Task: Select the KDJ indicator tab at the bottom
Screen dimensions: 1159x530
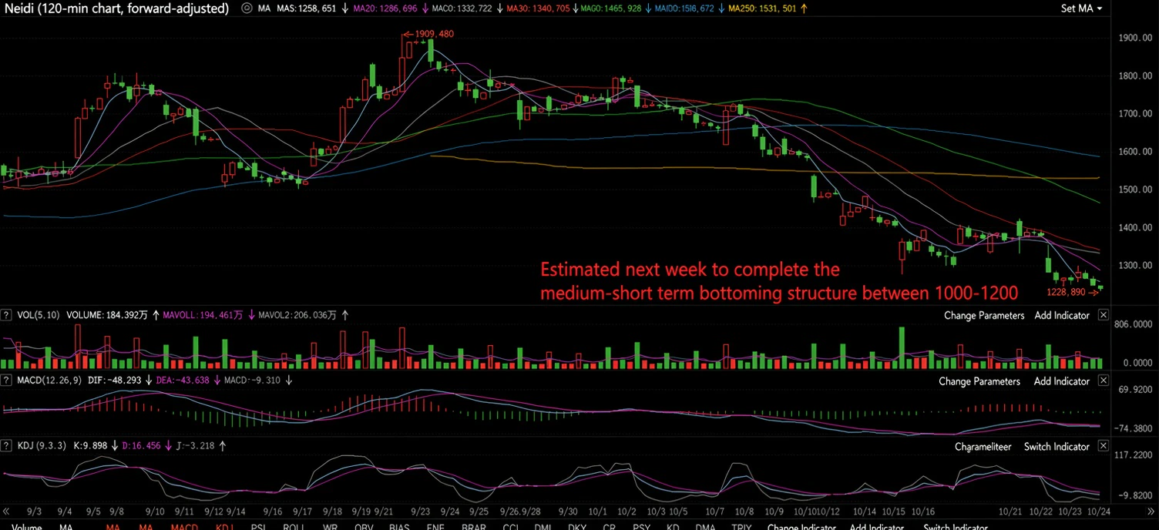Action: click(x=224, y=527)
